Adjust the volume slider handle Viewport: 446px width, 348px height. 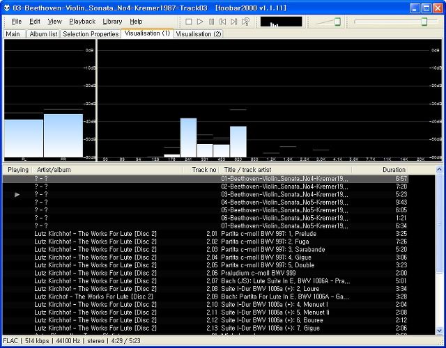[x=337, y=22]
